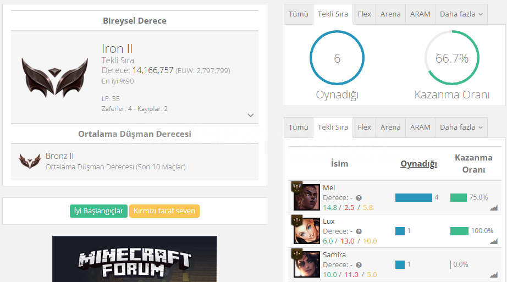Open Samira champion portrait

click(x=306, y=264)
